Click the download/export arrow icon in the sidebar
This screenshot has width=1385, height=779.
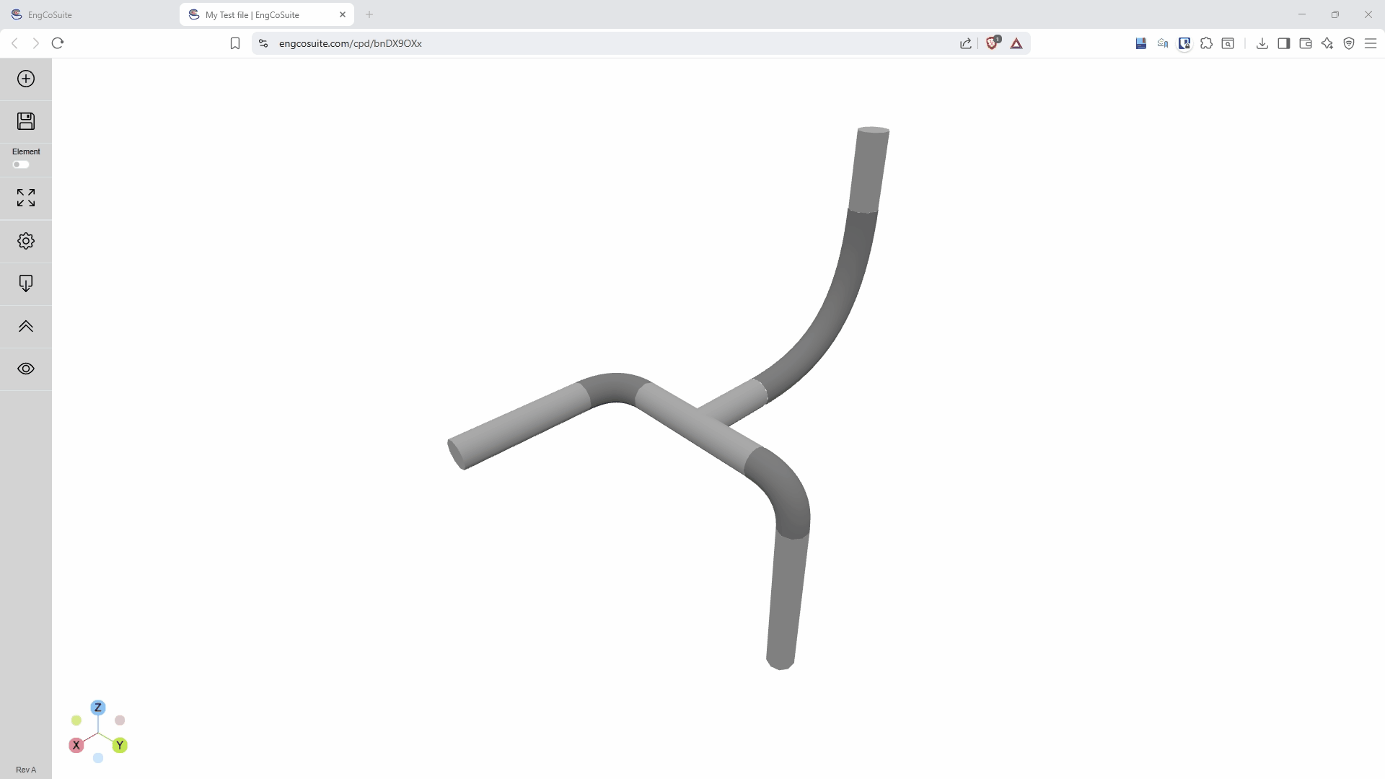[26, 283]
